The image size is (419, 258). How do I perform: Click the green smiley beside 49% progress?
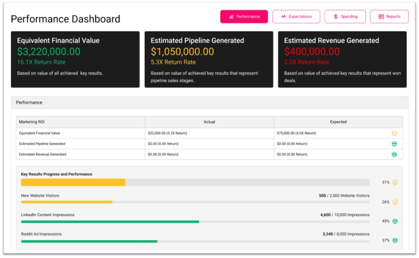point(395,221)
